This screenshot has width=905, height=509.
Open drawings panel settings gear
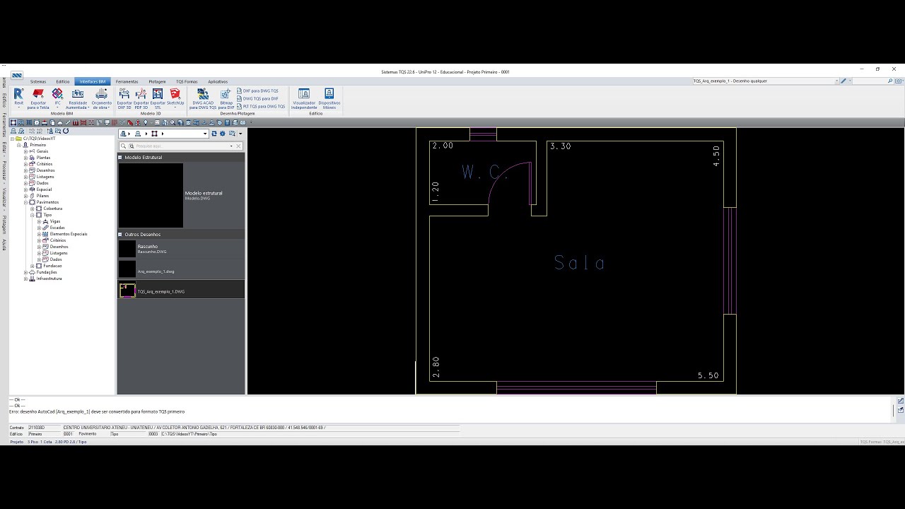223,134
